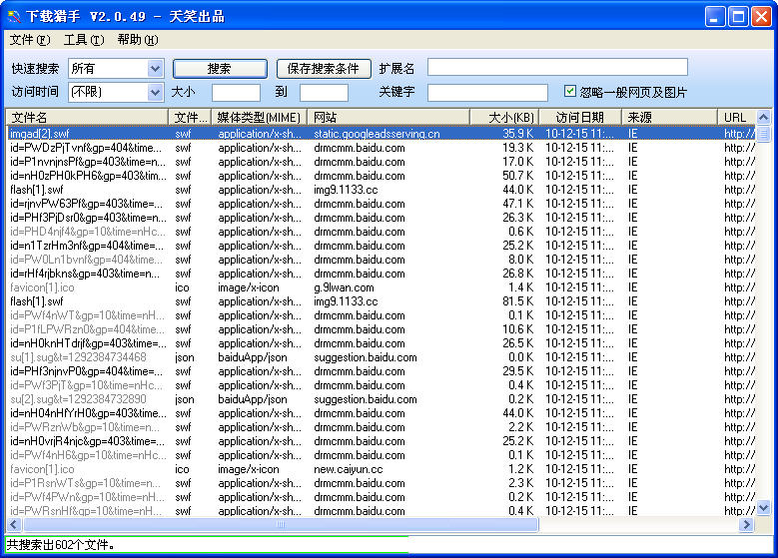Select row id=PHf3njnvP0&gp=404&time=...

[382, 371]
